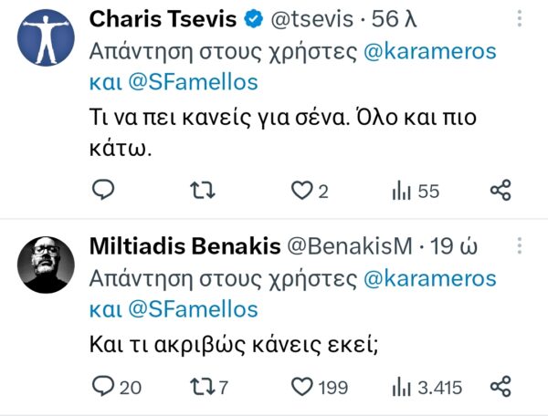Click @karameros mention in first tweet
548x416 pixels.
click(x=429, y=50)
